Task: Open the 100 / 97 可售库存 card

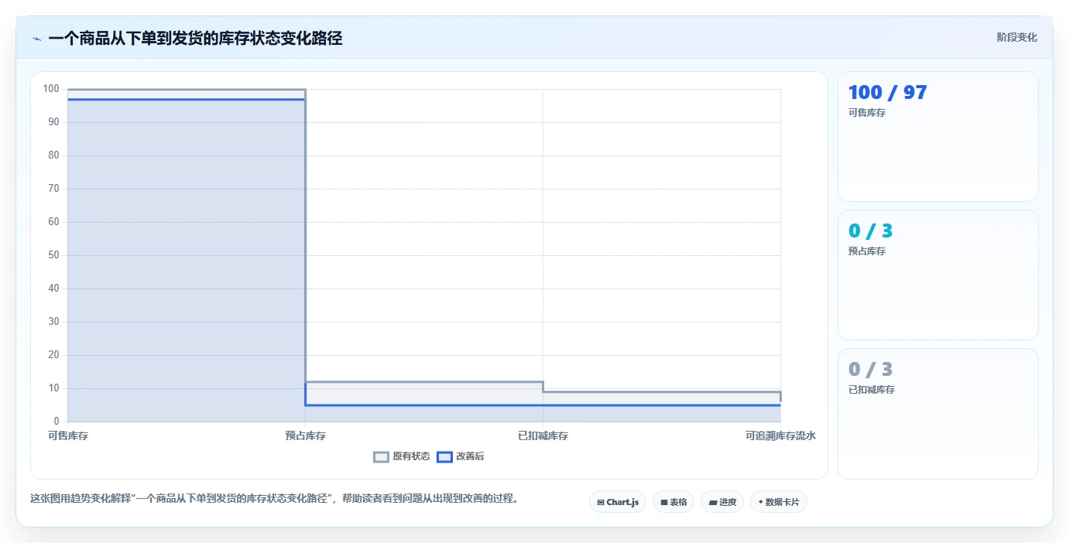Action: click(x=937, y=137)
